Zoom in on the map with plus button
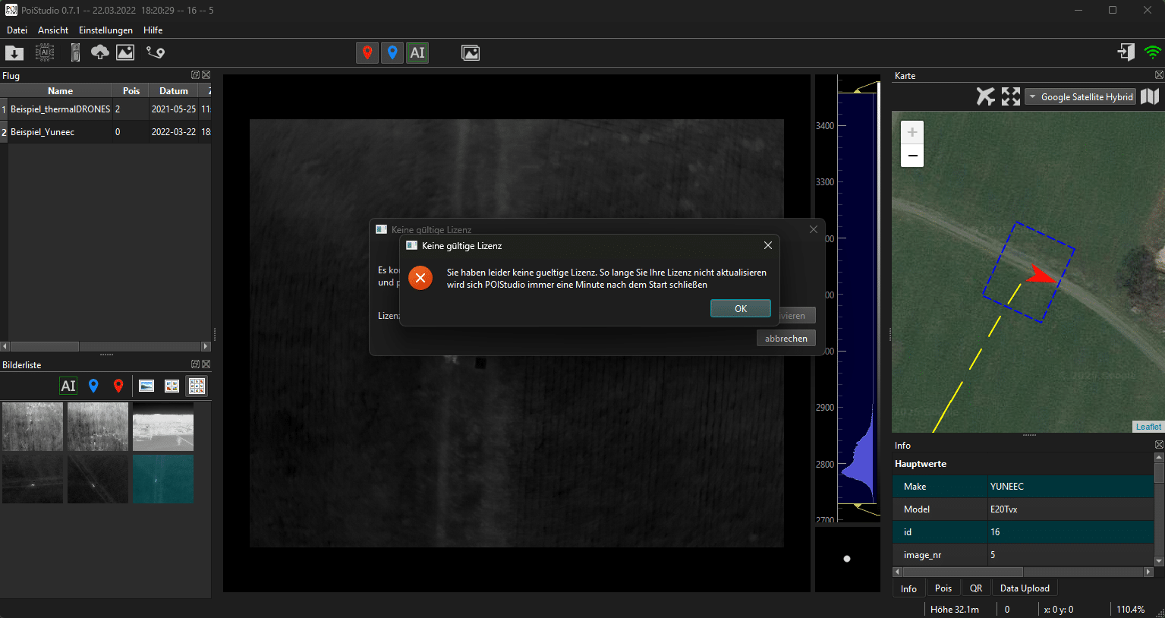1165x618 pixels. click(912, 132)
